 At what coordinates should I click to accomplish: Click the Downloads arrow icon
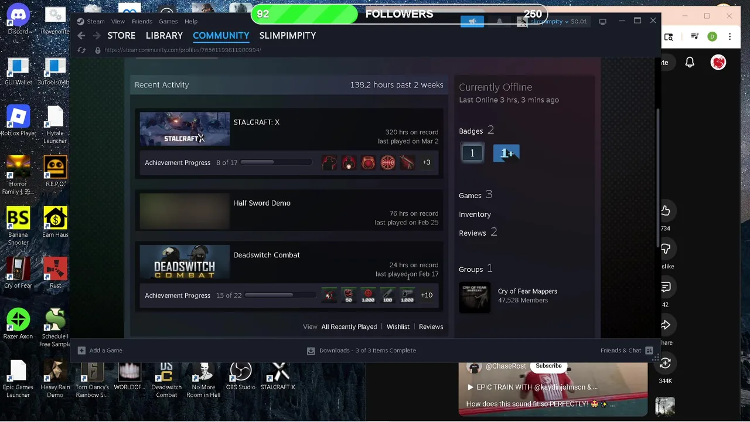pyautogui.click(x=311, y=350)
